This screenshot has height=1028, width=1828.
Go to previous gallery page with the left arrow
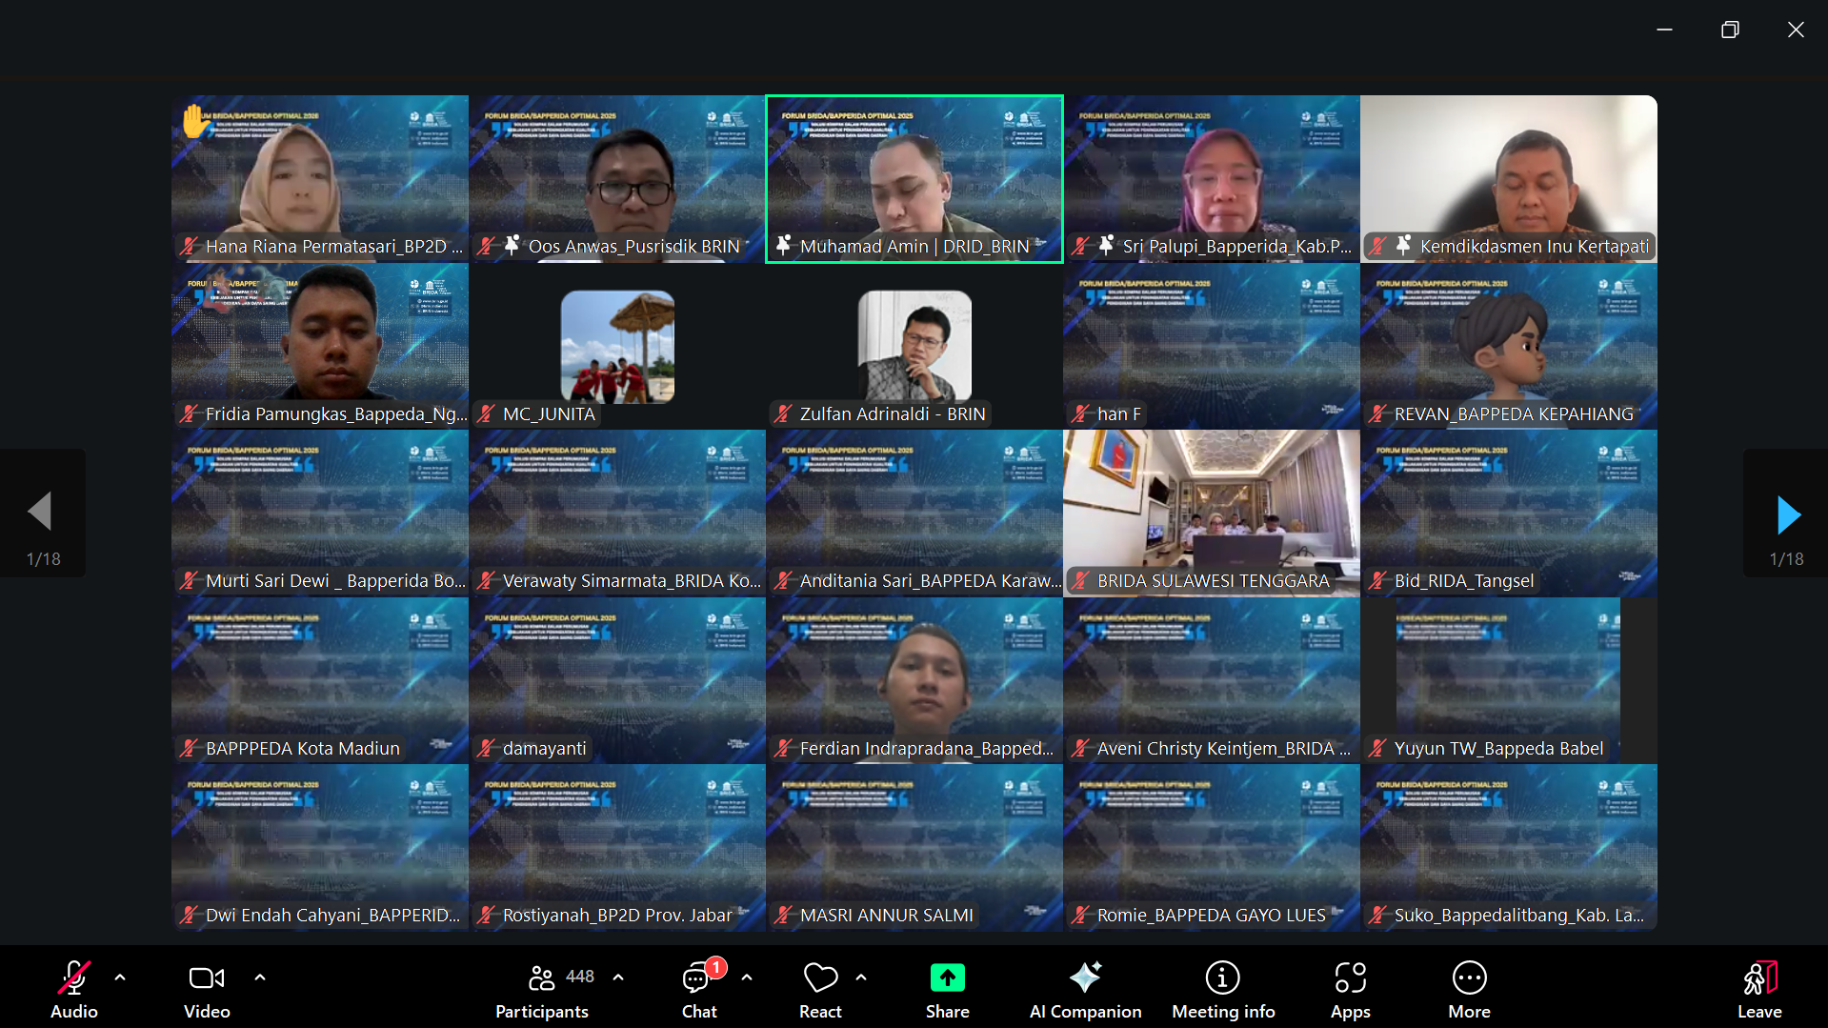point(40,512)
